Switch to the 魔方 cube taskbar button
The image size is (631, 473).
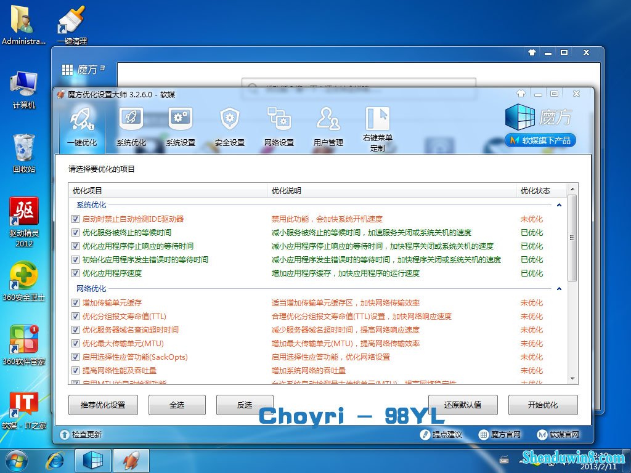click(92, 461)
